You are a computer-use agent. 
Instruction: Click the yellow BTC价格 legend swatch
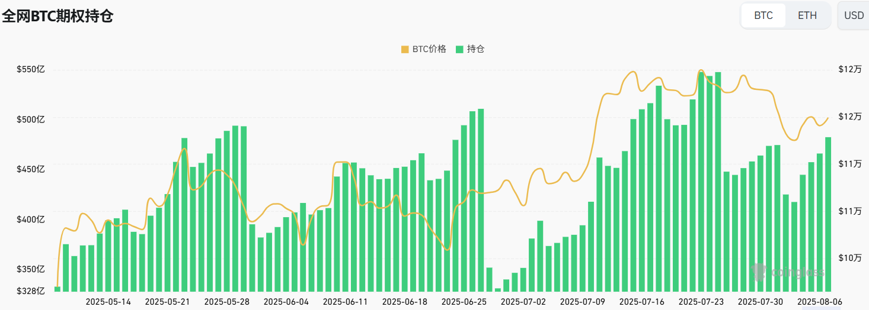(x=405, y=49)
